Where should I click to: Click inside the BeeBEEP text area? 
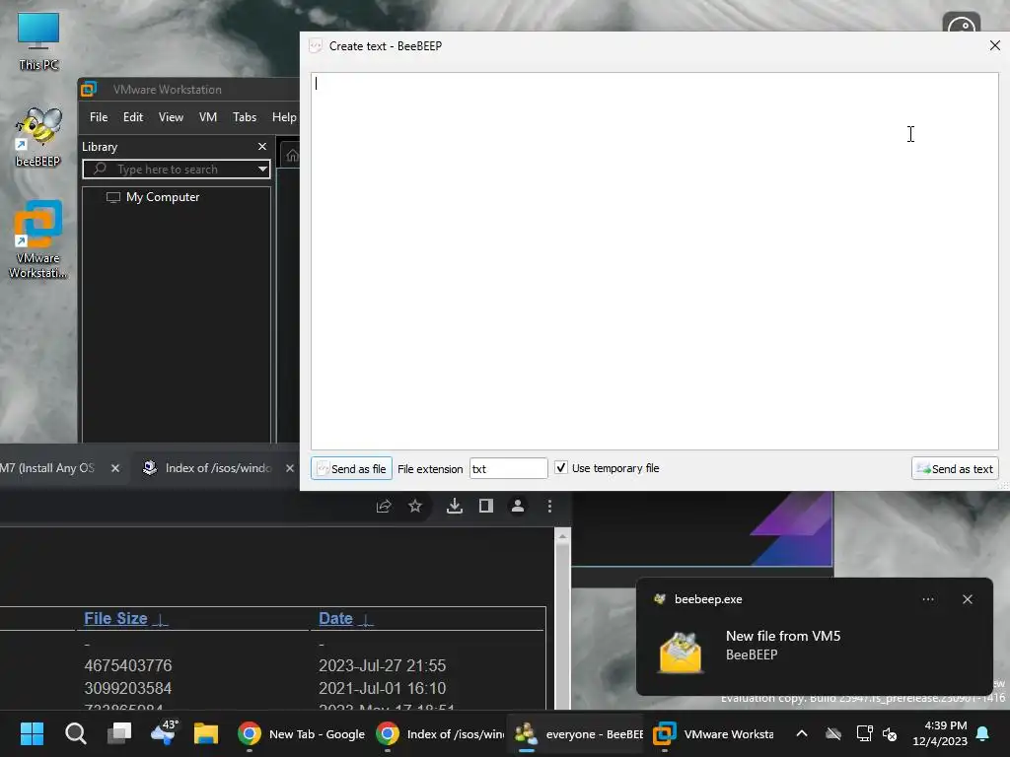[x=655, y=260]
